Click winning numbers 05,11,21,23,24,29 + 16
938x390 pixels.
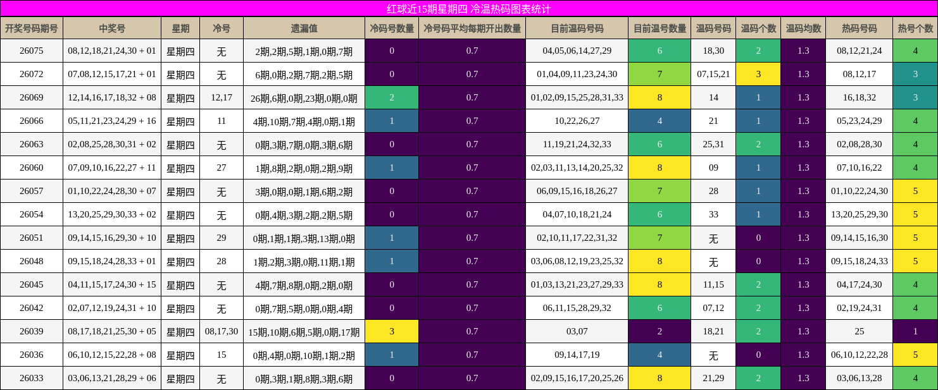[112, 121]
